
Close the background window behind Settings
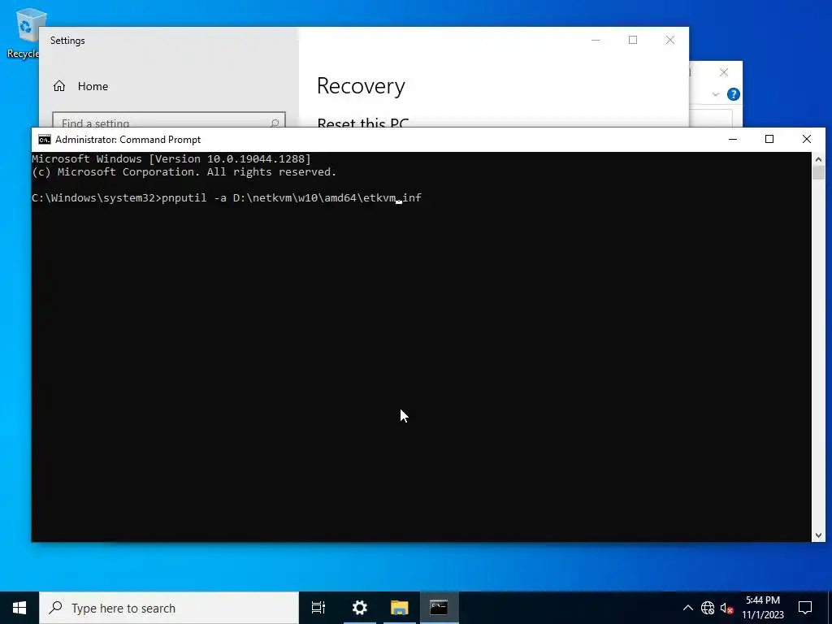[x=724, y=72]
